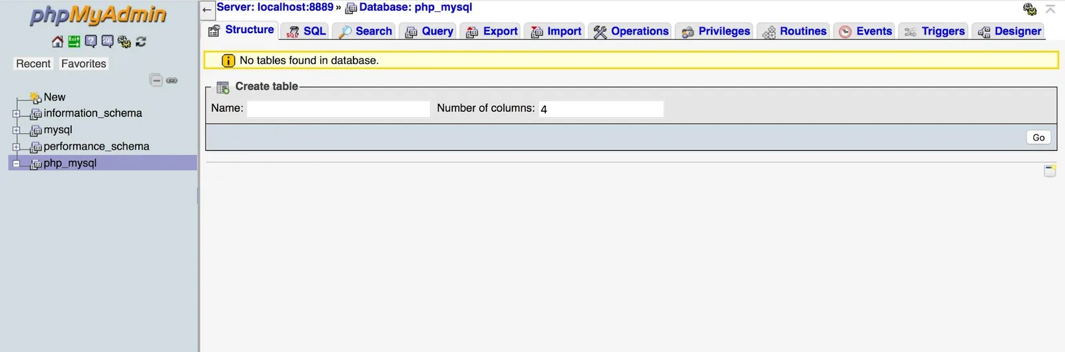This screenshot has width=1065, height=352.
Task: Open the Routines tab
Action: point(793,31)
